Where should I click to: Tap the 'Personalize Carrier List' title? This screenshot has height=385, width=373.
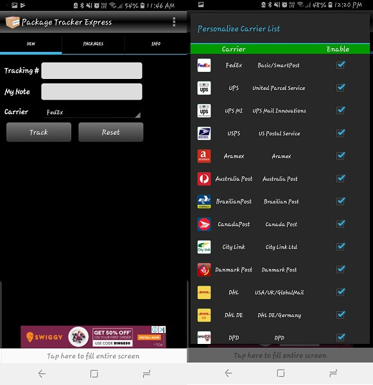pyautogui.click(x=239, y=29)
